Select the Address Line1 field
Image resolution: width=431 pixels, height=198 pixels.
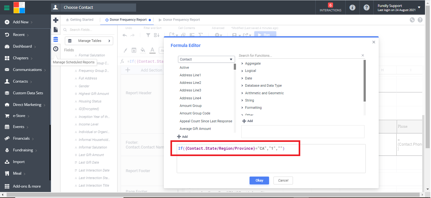pyautogui.click(x=190, y=75)
